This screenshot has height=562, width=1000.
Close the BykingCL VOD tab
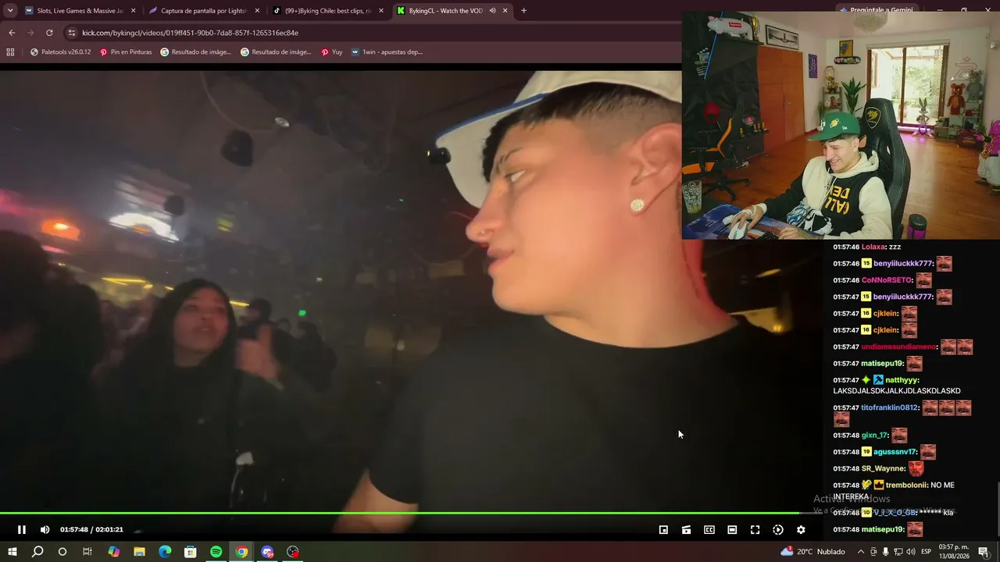(505, 11)
